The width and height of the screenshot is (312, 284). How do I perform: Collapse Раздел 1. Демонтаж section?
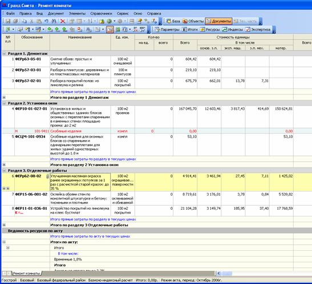(x=4, y=53)
